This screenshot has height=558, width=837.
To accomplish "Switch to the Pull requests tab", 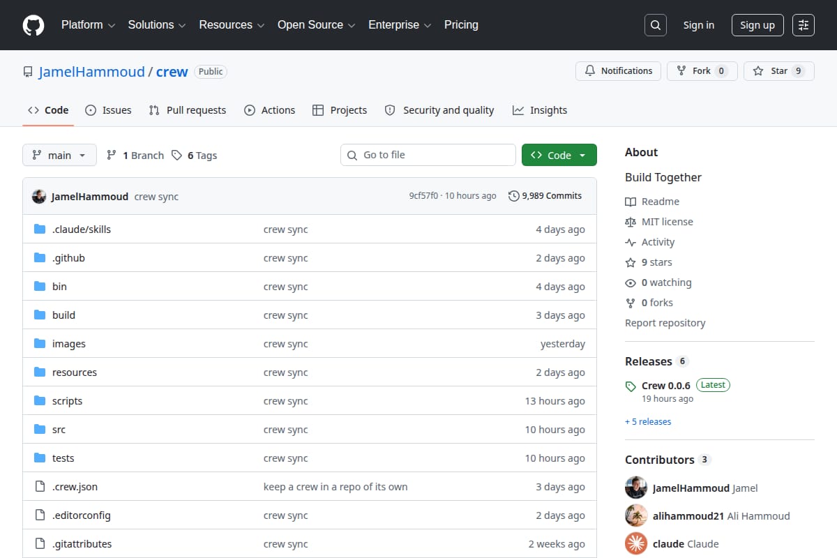I will [188, 110].
